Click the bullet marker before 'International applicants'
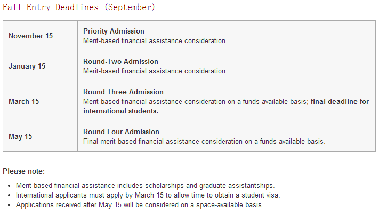The height and width of the screenshot is (213, 379). click(x=11, y=195)
